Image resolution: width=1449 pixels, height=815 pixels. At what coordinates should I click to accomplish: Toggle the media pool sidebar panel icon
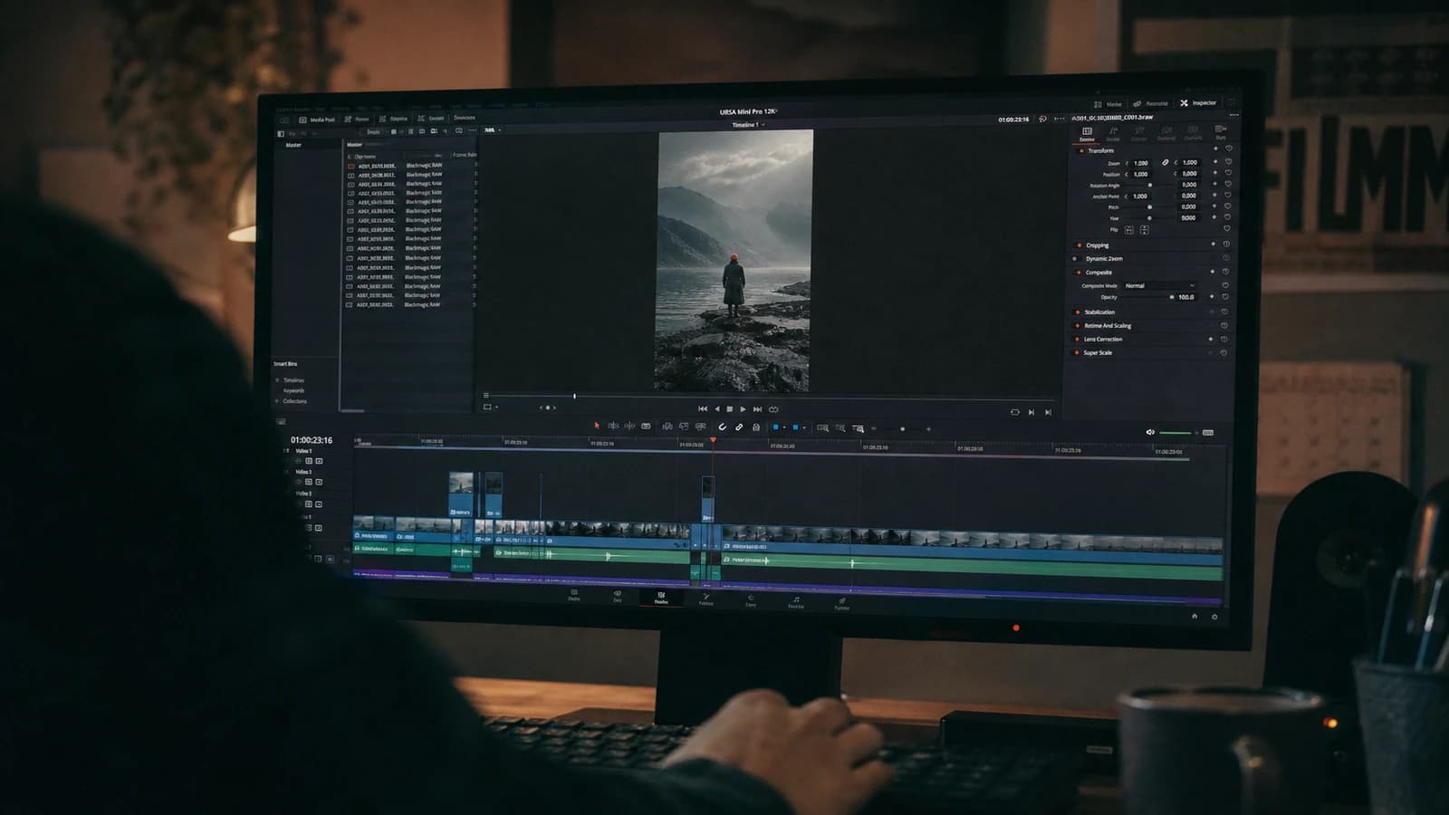click(280, 133)
